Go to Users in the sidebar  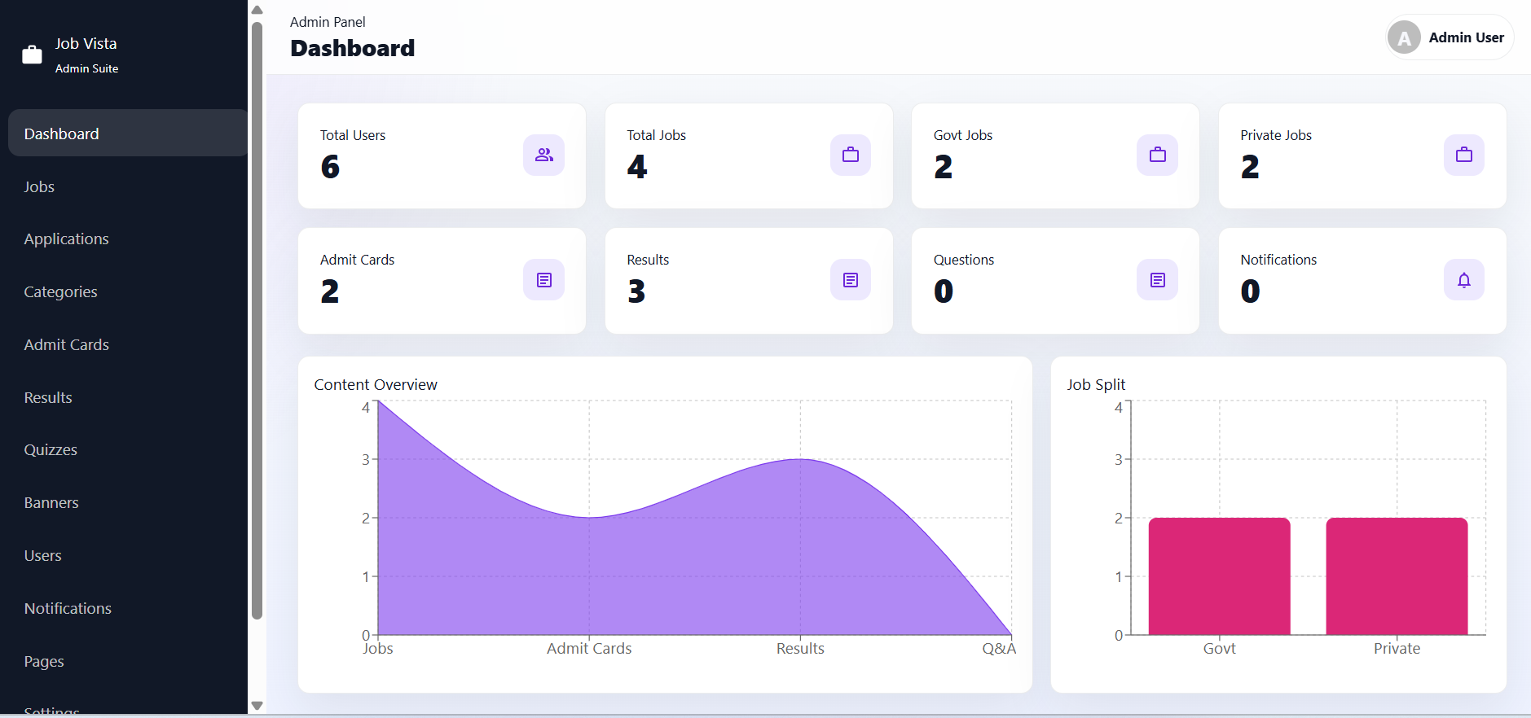click(x=128, y=555)
